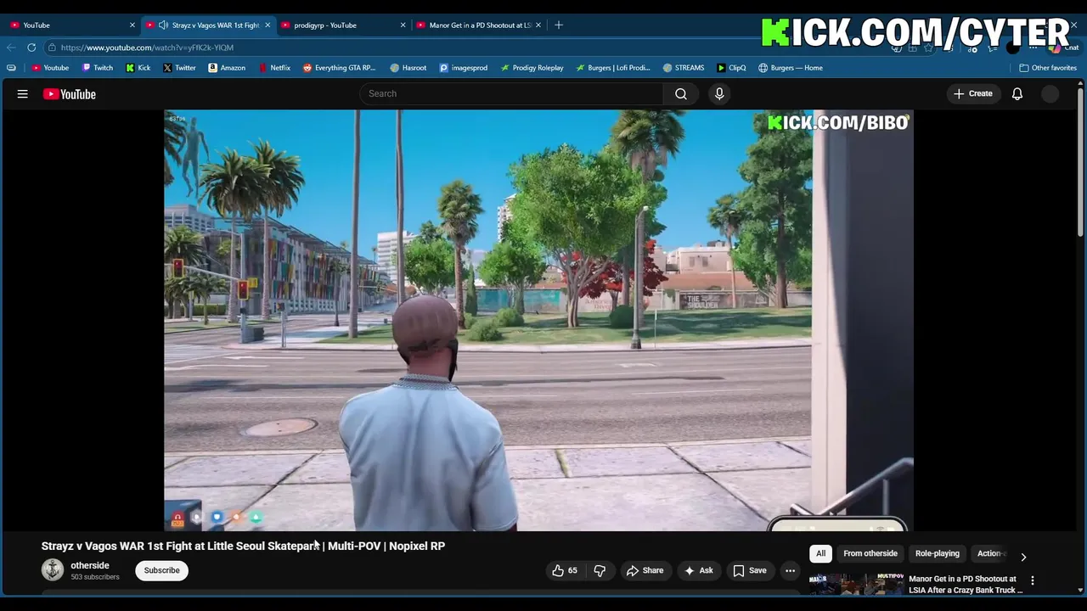Click the Share button
The image size is (1087, 611).
tap(645, 570)
